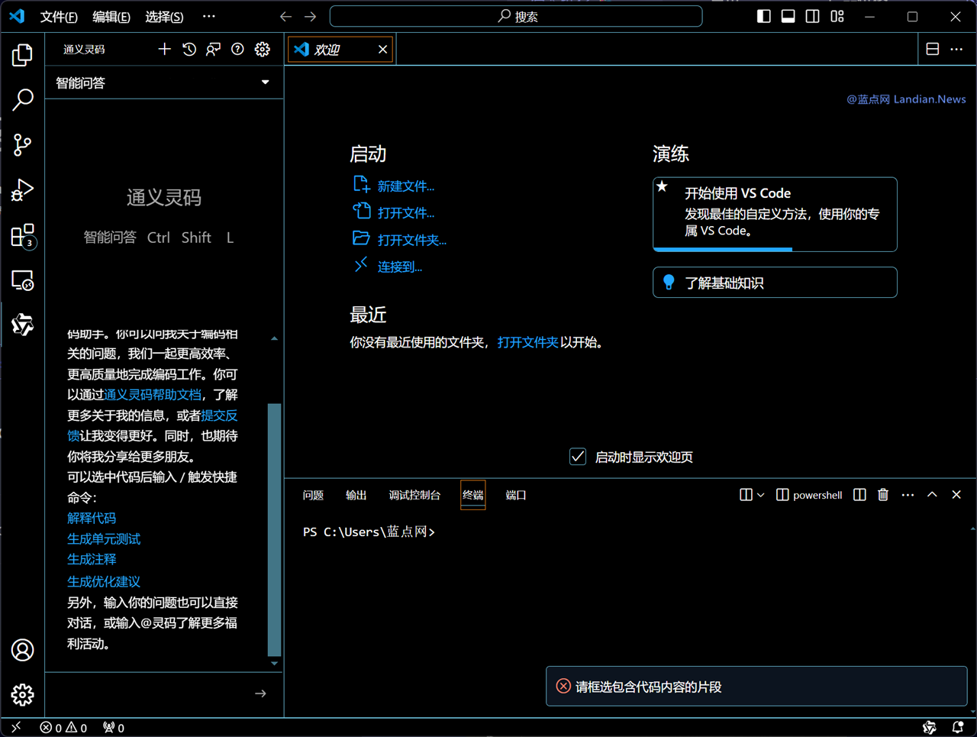Start a new chat with plus icon
This screenshot has height=737, width=977.
click(x=164, y=50)
